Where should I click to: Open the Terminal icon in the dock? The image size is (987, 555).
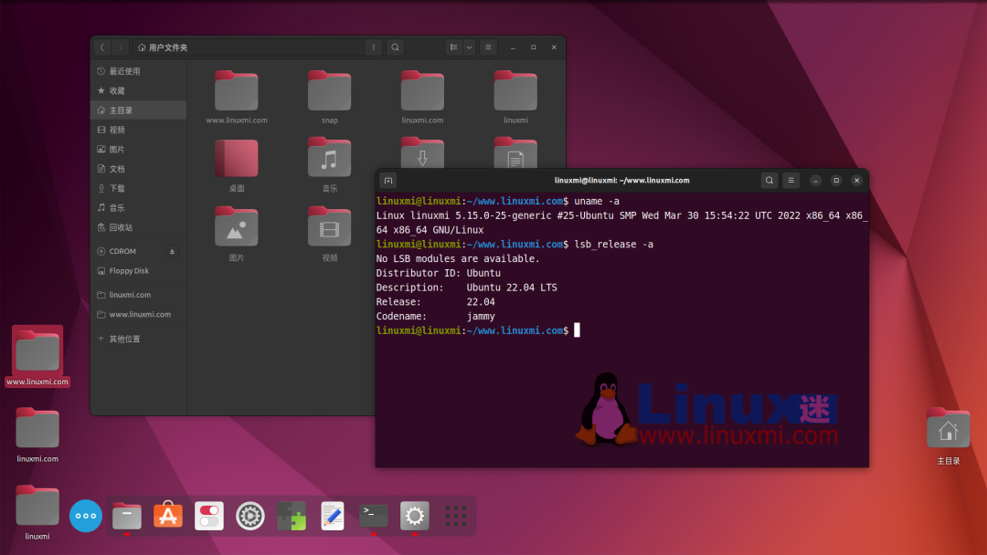pos(373,516)
